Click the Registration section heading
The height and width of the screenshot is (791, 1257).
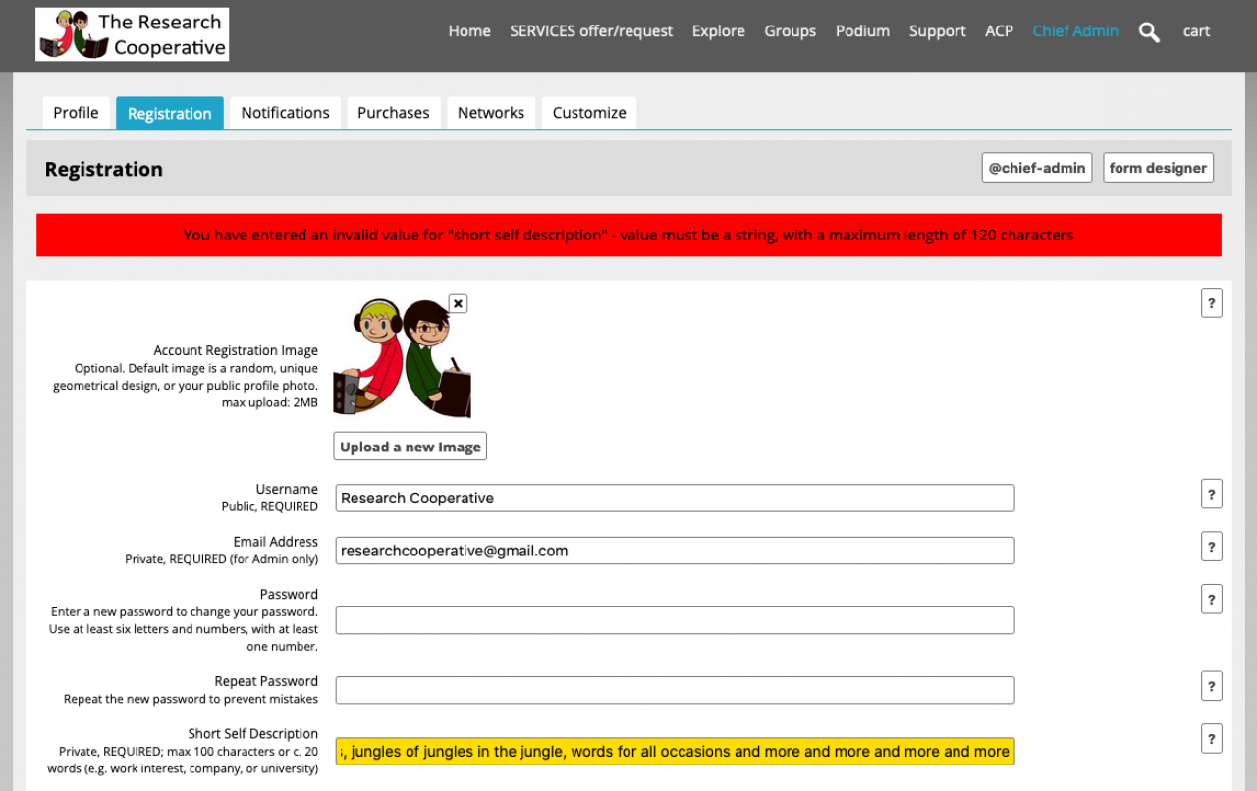tap(104, 169)
